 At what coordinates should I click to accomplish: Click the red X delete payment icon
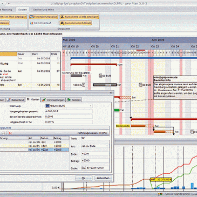click(x=10, y=133)
